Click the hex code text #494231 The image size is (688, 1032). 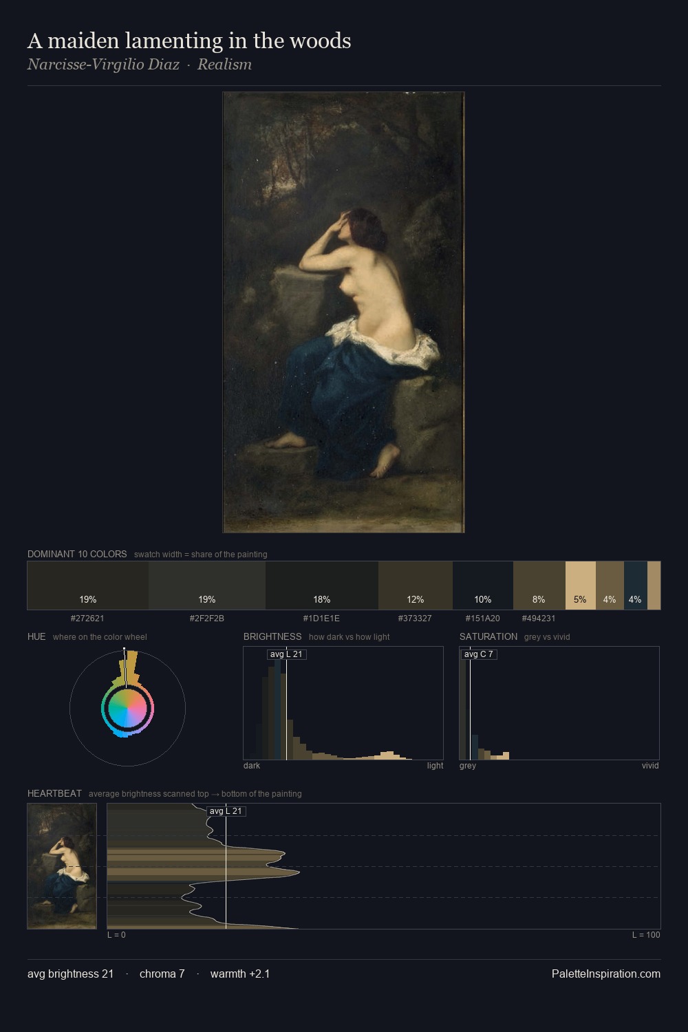coord(539,619)
